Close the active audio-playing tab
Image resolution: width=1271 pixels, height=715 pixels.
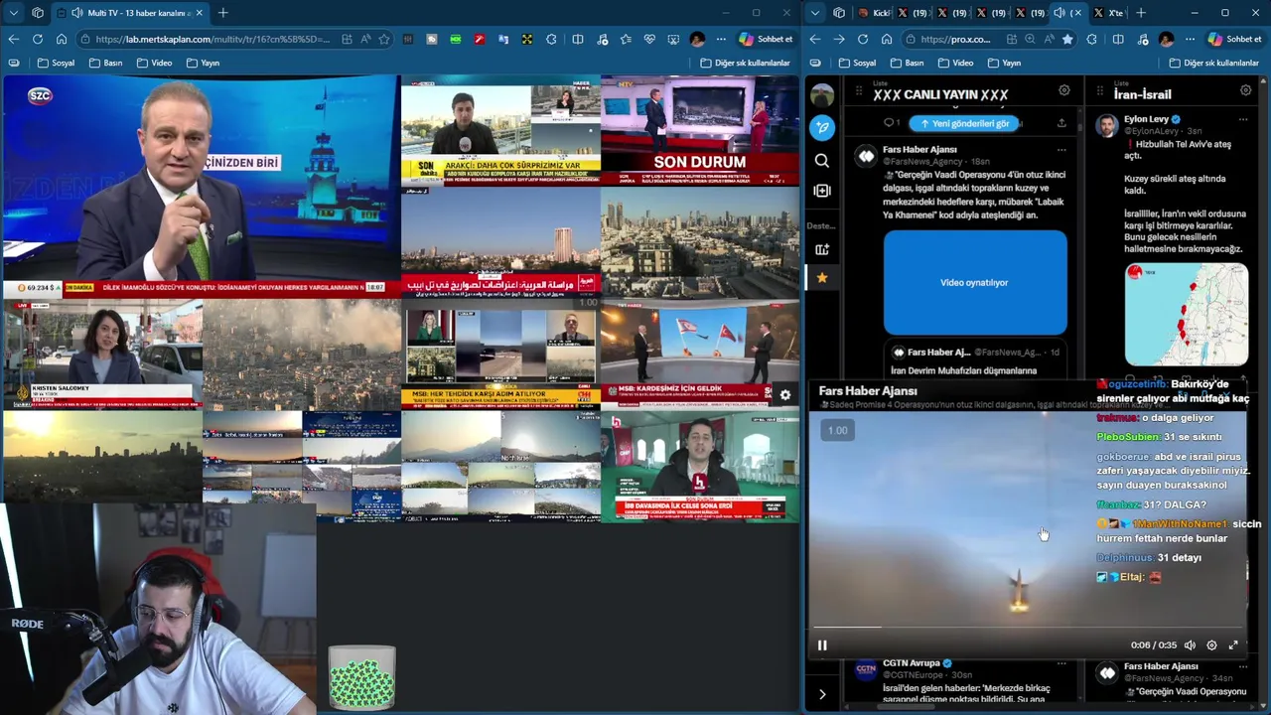(1076, 13)
